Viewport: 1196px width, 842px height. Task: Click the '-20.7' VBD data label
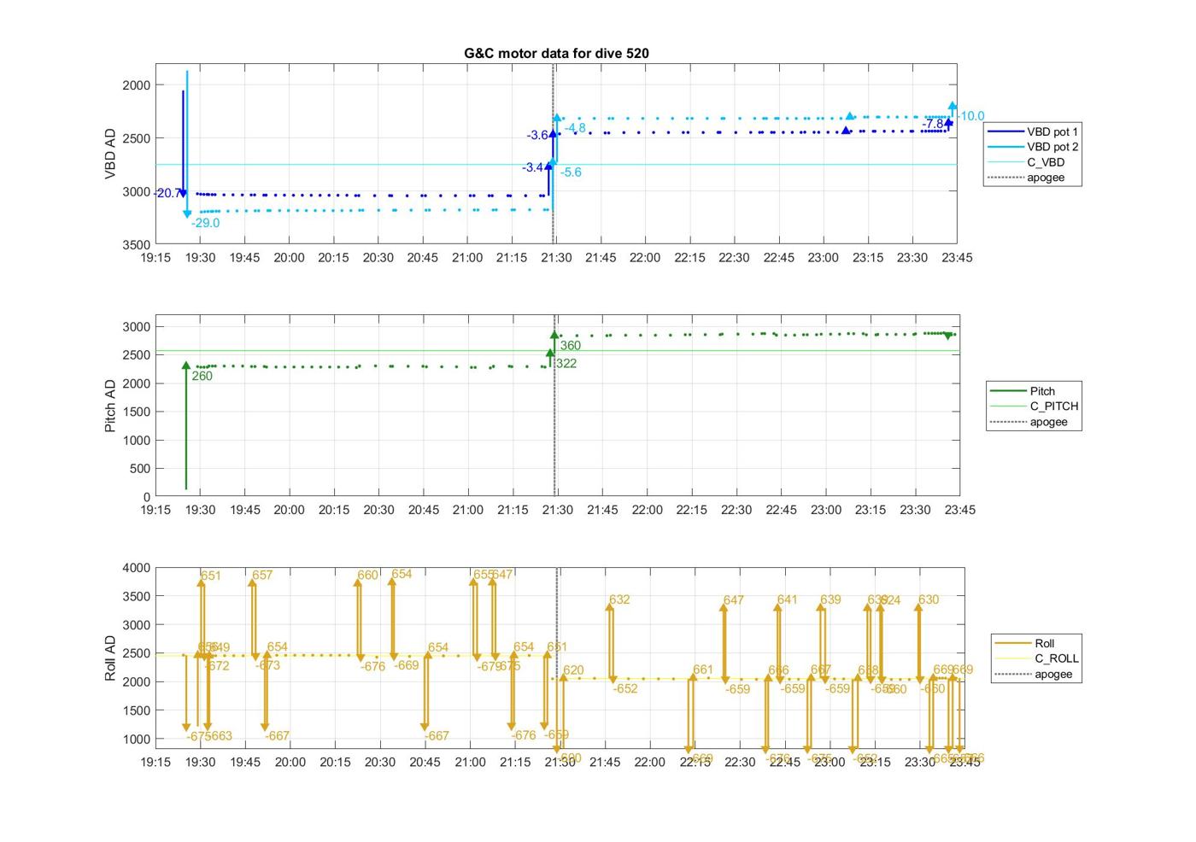point(167,194)
